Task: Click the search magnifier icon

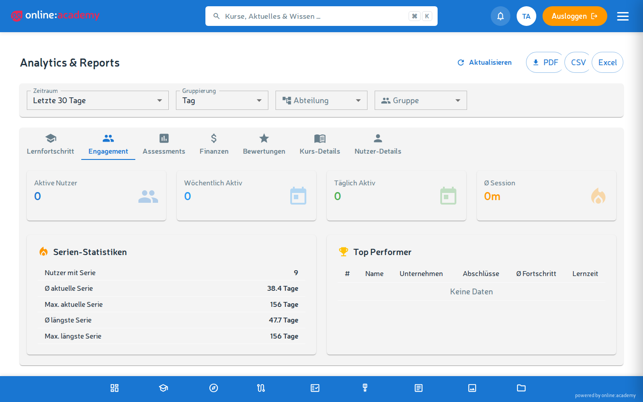Action: pyautogui.click(x=217, y=16)
